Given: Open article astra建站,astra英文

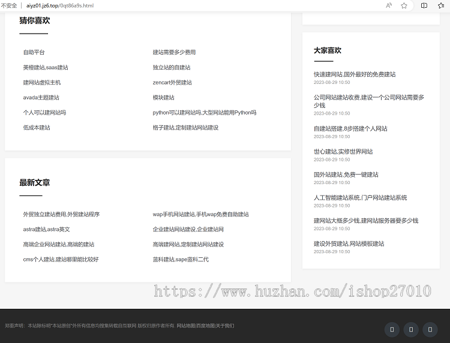Looking at the screenshot, I should pos(46,230).
